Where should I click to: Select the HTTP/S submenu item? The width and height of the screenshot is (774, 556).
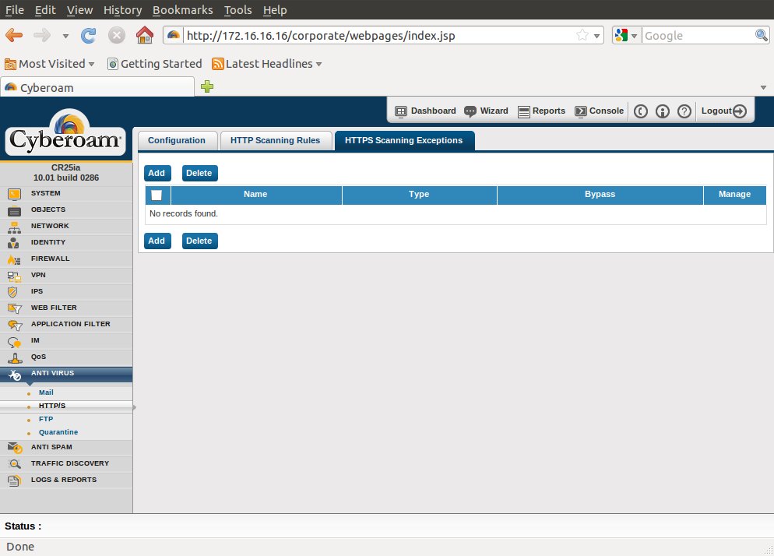tap(52, 406)
